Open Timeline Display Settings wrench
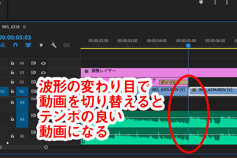The width and height of the screenshot is (237, 158). tap(54, 45)
